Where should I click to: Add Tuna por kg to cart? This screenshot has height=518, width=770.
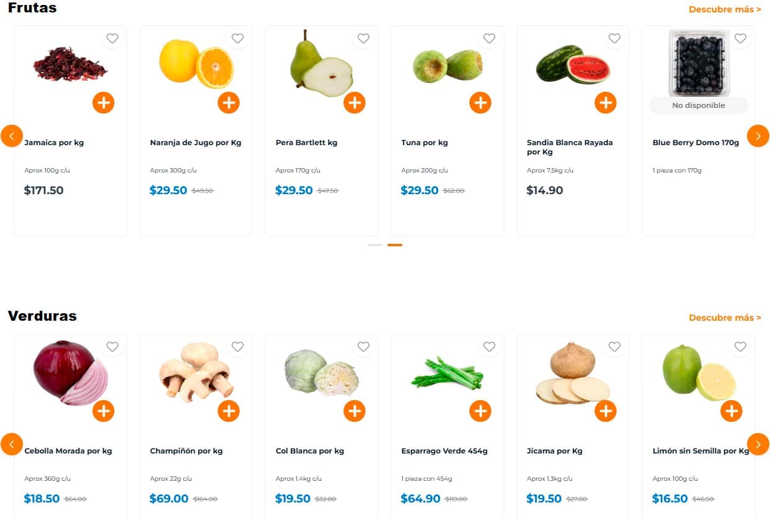(x=480, y=102)
